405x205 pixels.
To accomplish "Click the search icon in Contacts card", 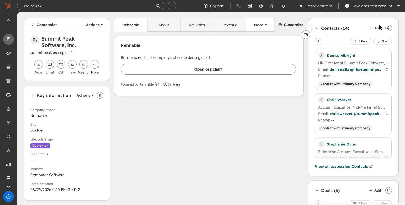I will [318, 41].
